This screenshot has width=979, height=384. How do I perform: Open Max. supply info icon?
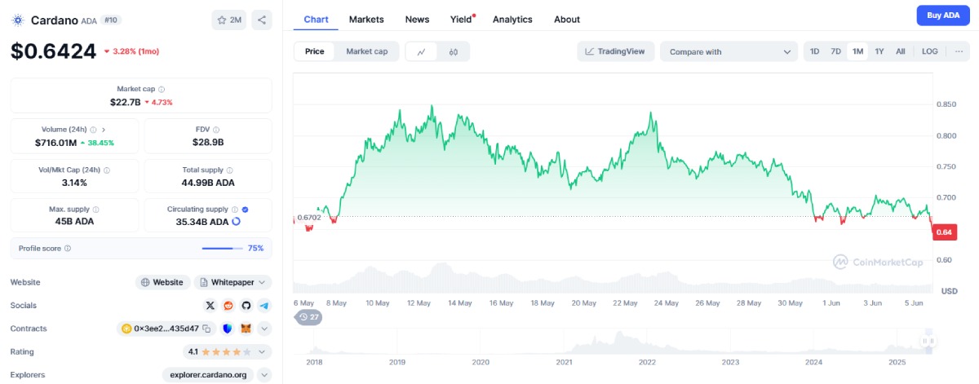coord(96,210)
